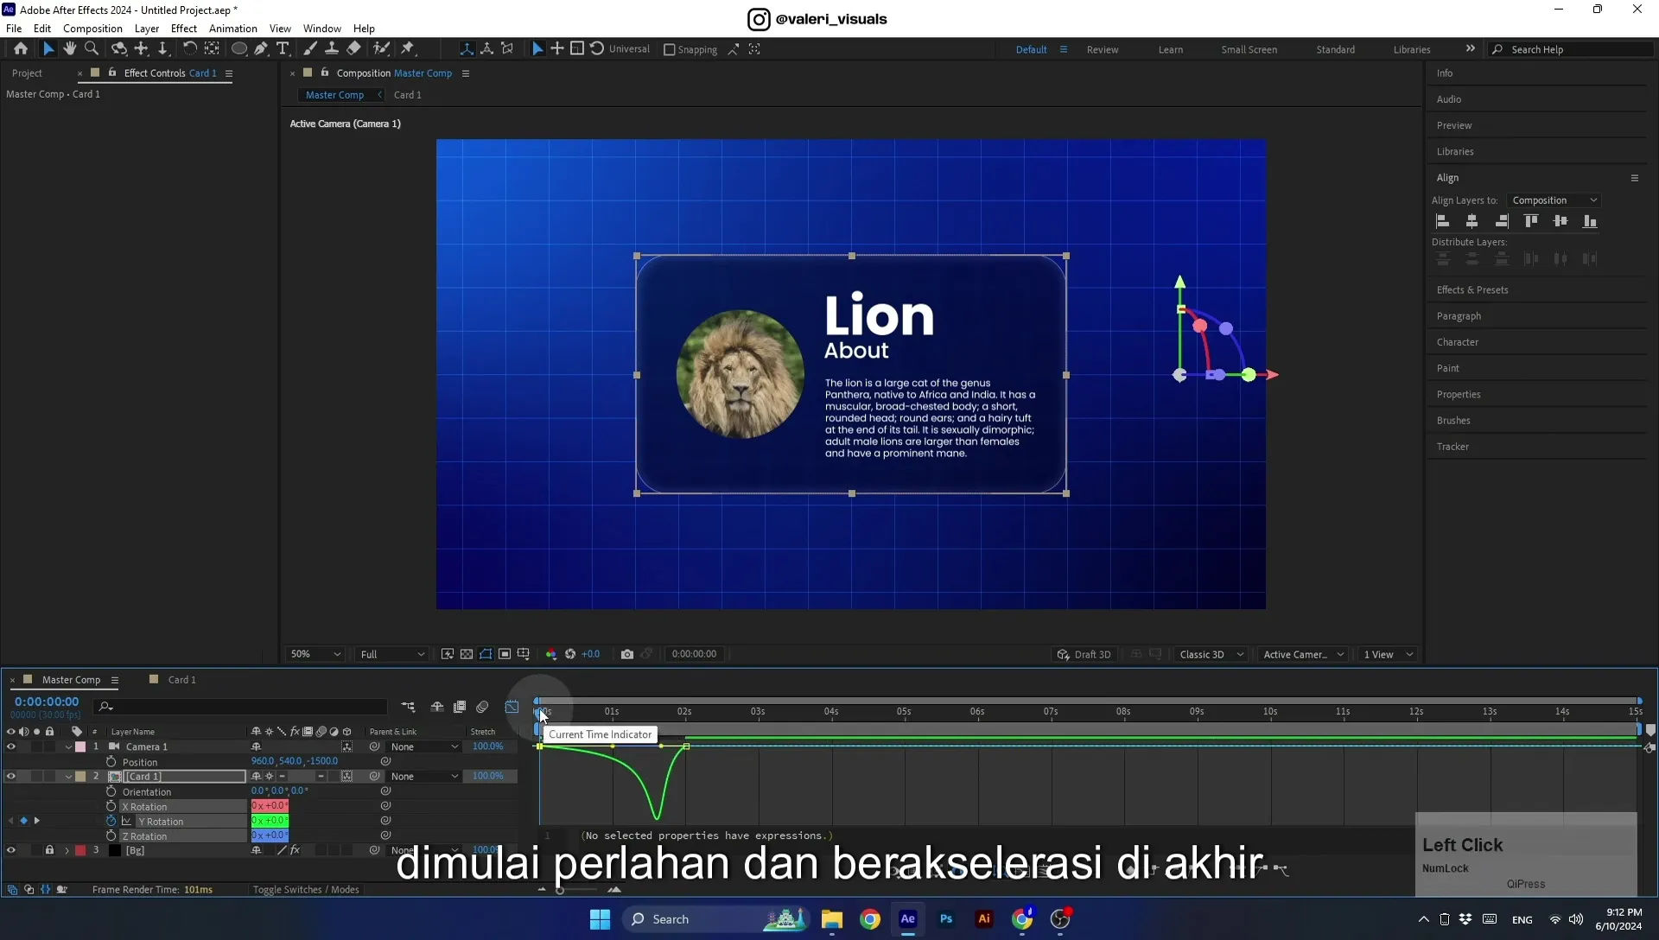Switch to the Card 1 timeline tab

point(181,680)
